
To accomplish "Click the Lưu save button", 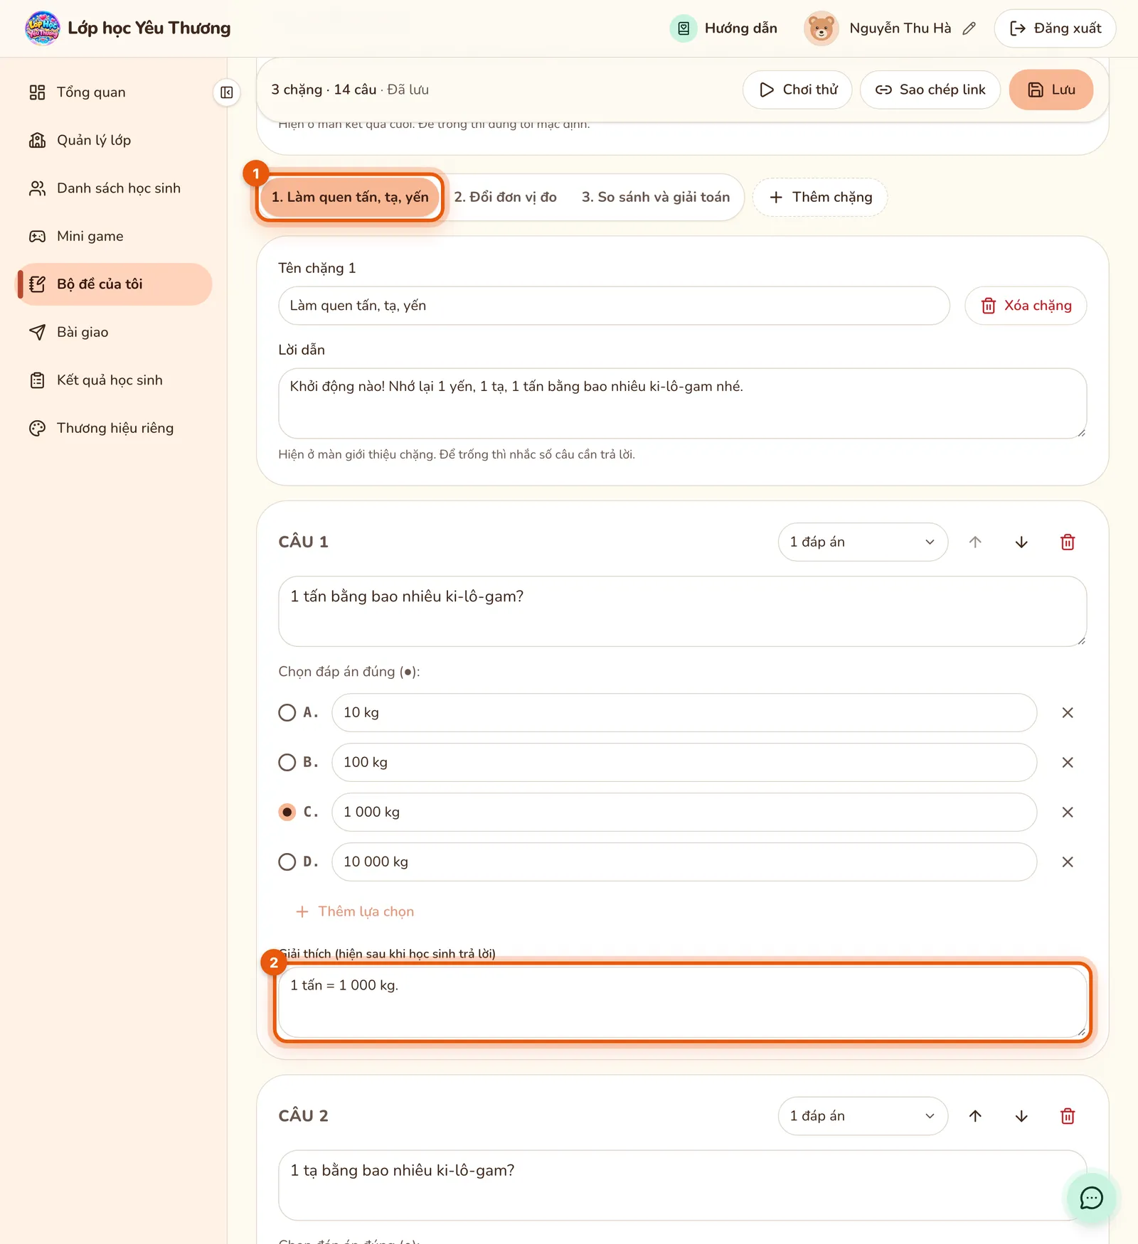I will click(x=1051, y=90).
